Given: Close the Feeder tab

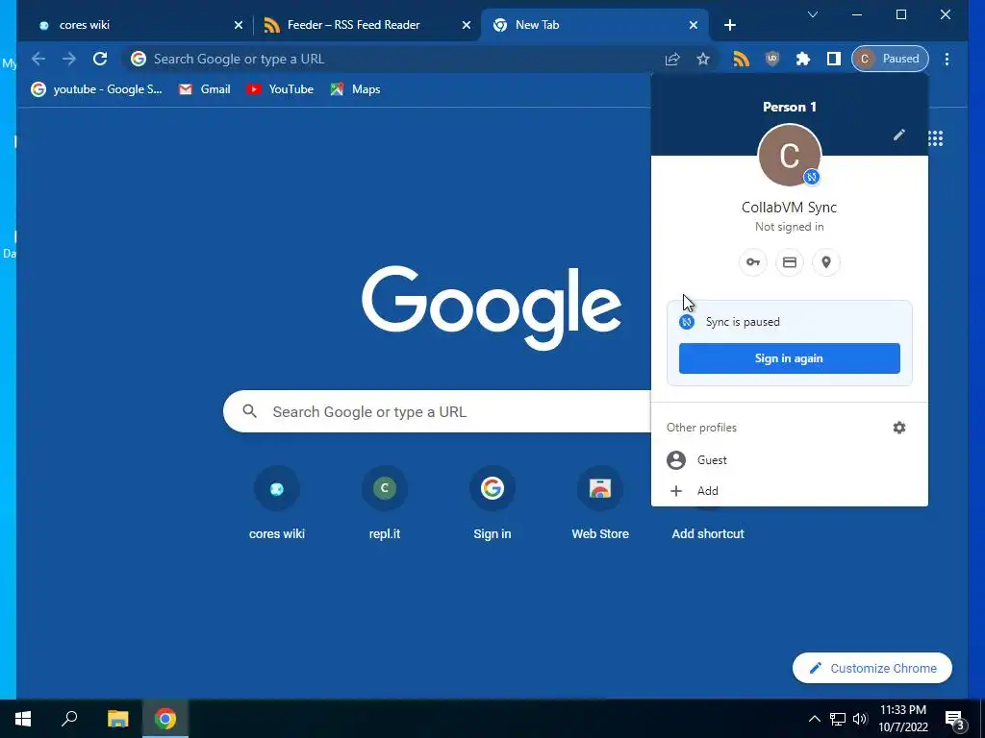Looking at the screenshot, I should pyautogui.click(x=467, y=25).
